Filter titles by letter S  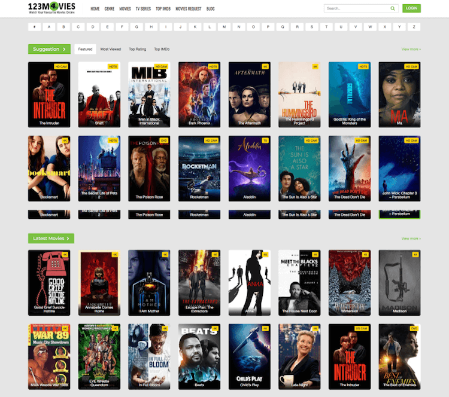tap(312, 27)
